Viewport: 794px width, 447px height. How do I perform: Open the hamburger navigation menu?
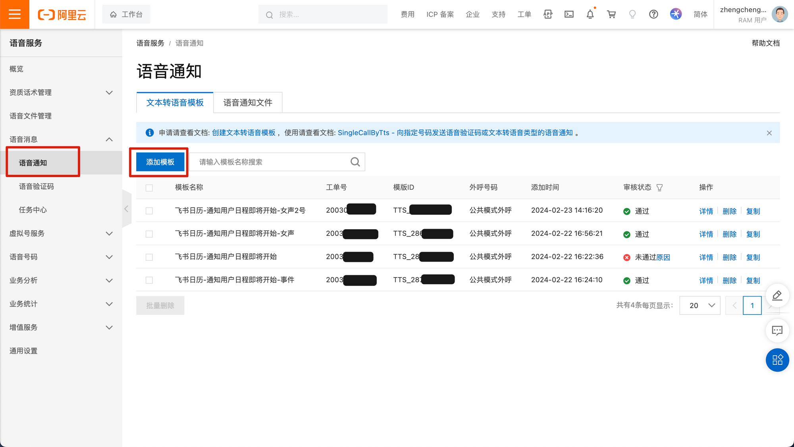tap(15, 14)
